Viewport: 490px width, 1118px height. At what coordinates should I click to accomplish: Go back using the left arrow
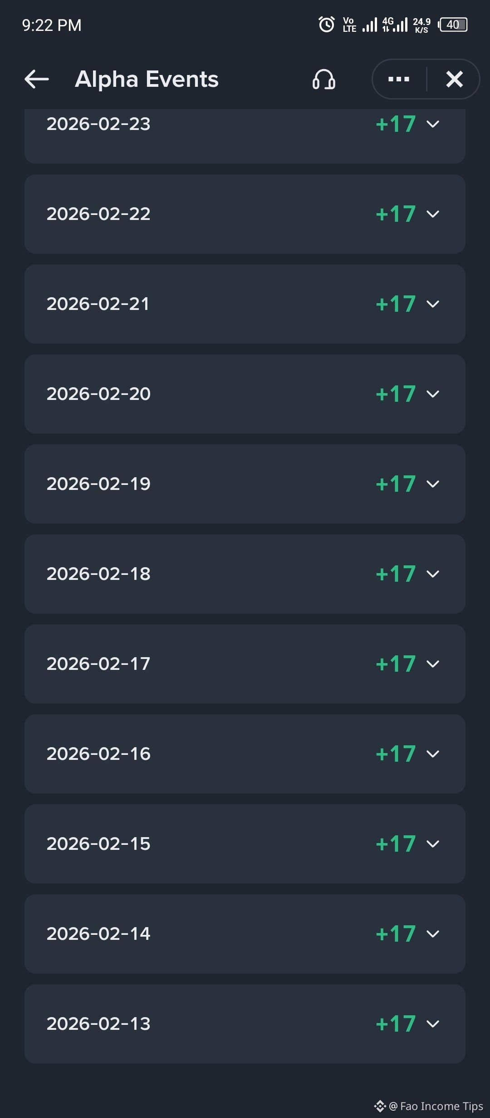click(37, 79)
